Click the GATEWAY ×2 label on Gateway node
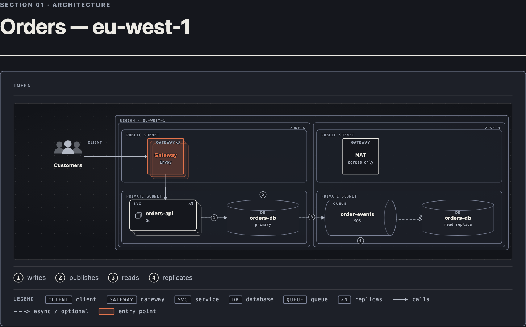This screenshot has height=327, width=526. point(168,142)
